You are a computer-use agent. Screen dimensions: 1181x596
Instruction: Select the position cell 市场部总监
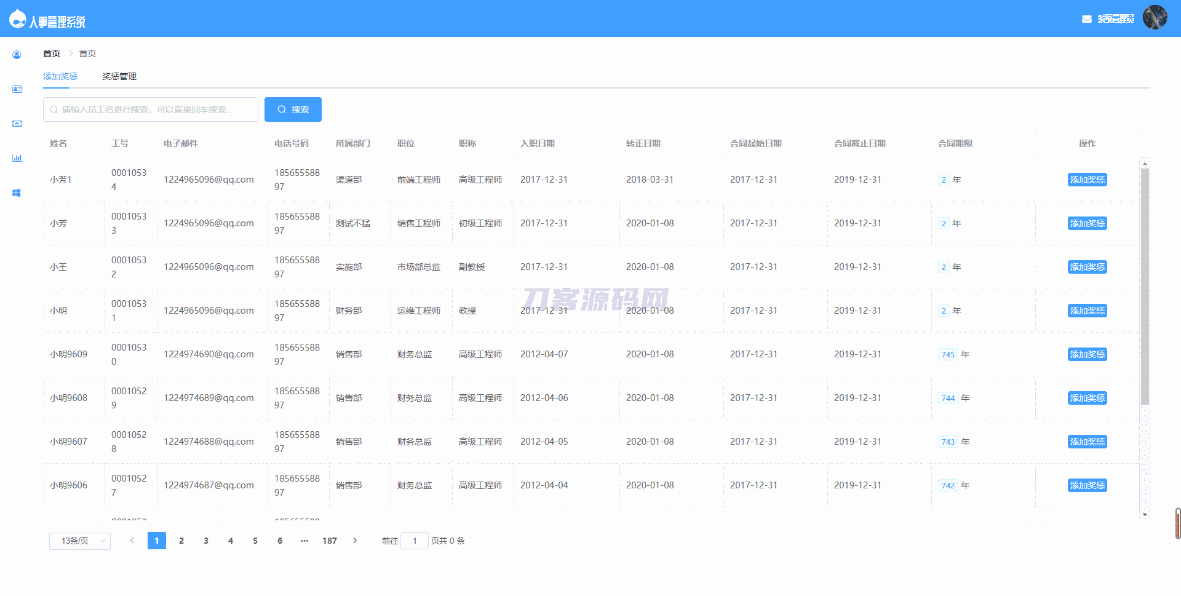(419, 267)
